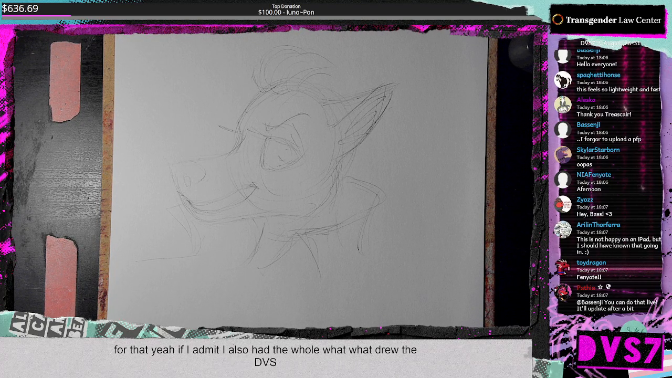This screenshot has width=672, height=378.
Task: Click Aleska's avatar image
Action: (x=563, y=104)
